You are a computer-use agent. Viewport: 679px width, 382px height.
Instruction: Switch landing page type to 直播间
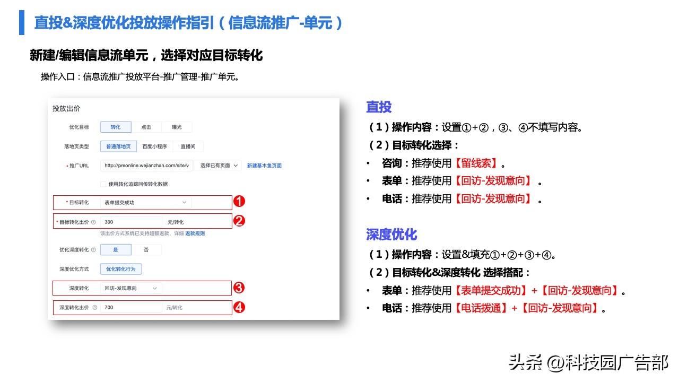pos(188,146)
